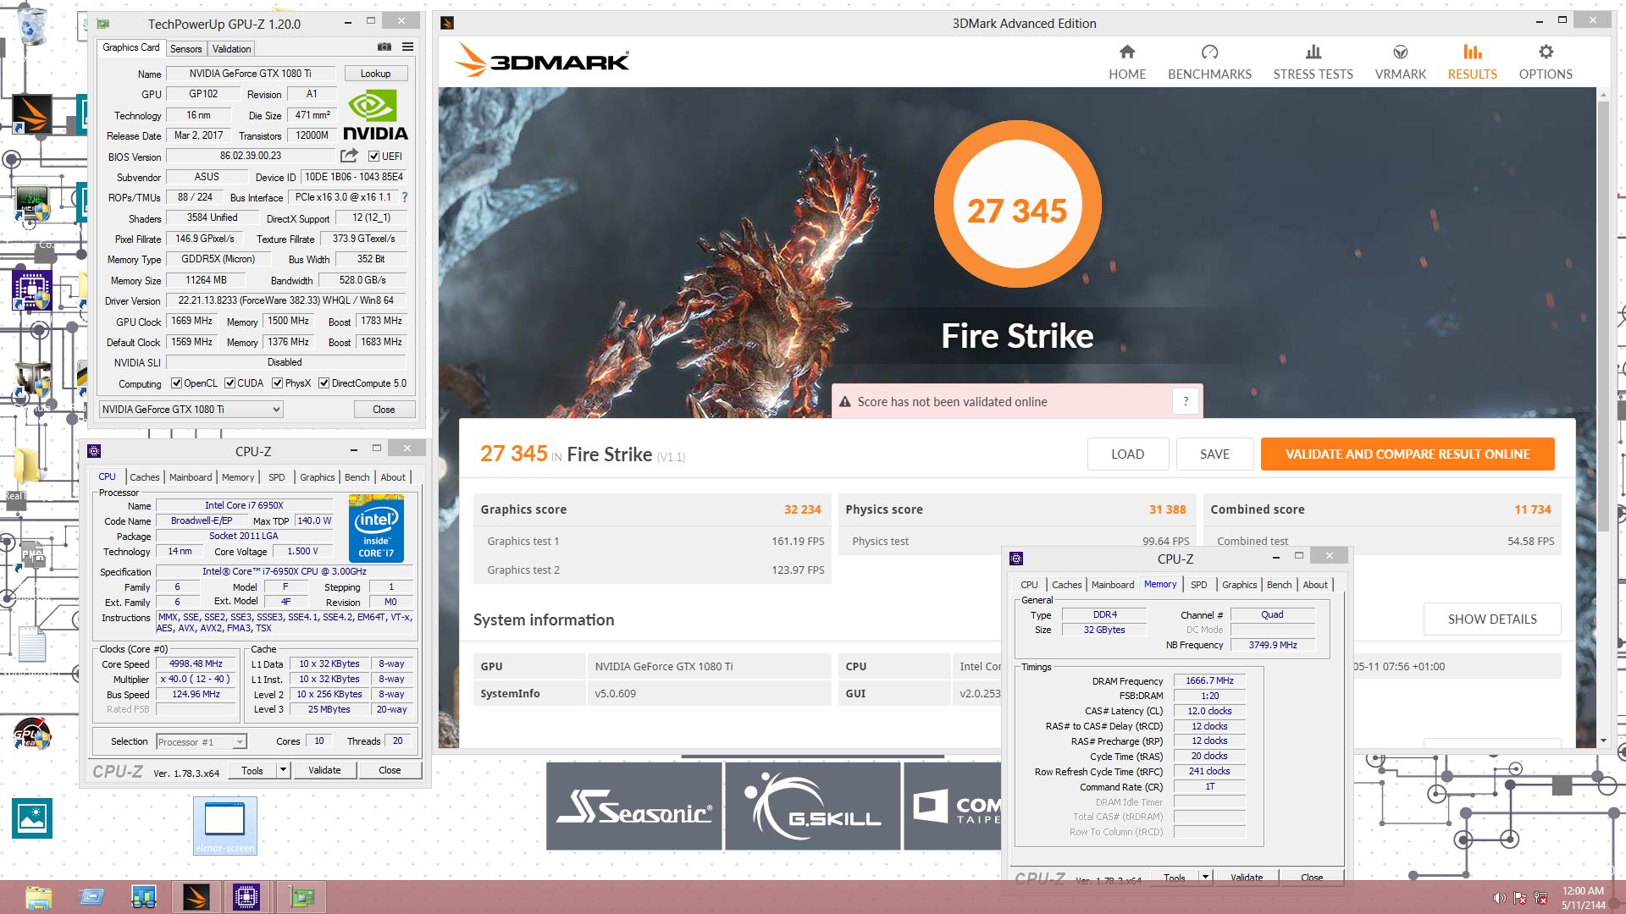Switch to the GPU-Z Sensors tab
Viewport: 1626px width, 914px height.
[x=185, y=49]
